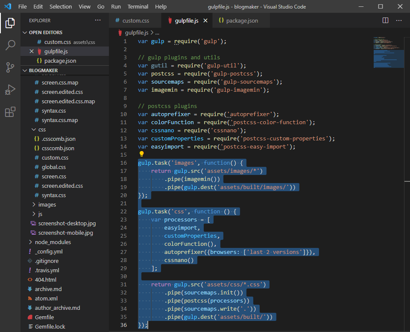Open editor More Actions ellipsis menu
Viewport: 410px width, 332px height.
point(399,20)
